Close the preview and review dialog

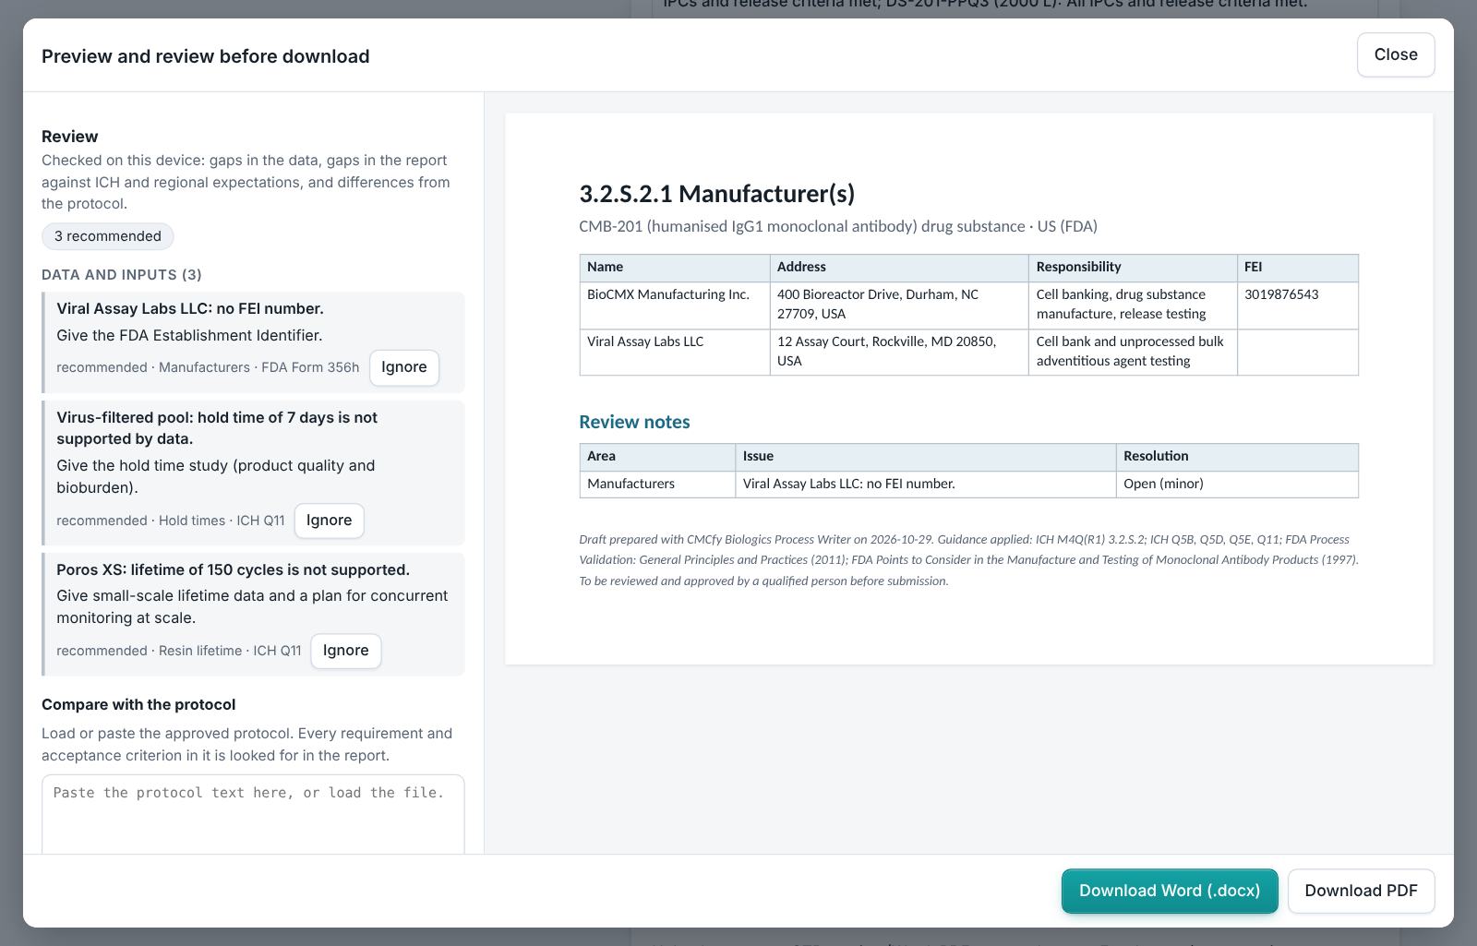pyautogui.click(x=1396, y=54)
